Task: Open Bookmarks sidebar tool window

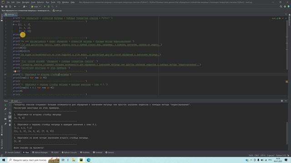Action: pos(2,130)
